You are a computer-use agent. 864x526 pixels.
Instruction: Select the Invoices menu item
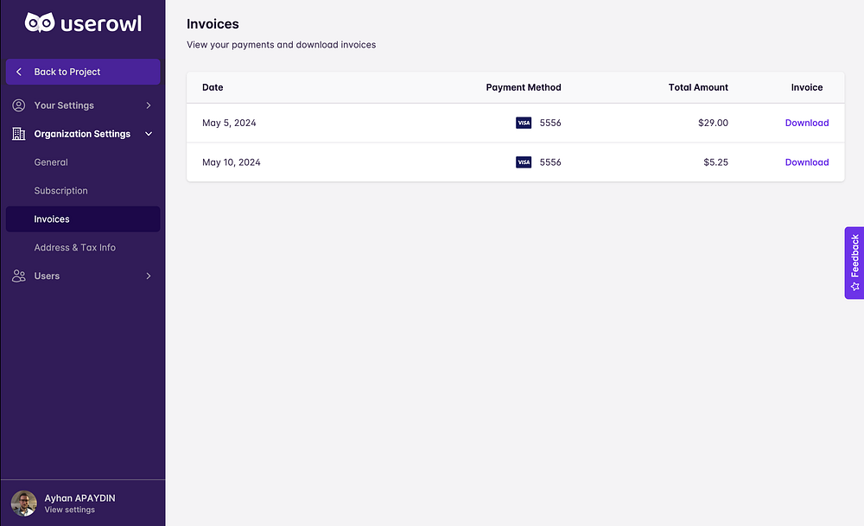(x=52, y=219)
